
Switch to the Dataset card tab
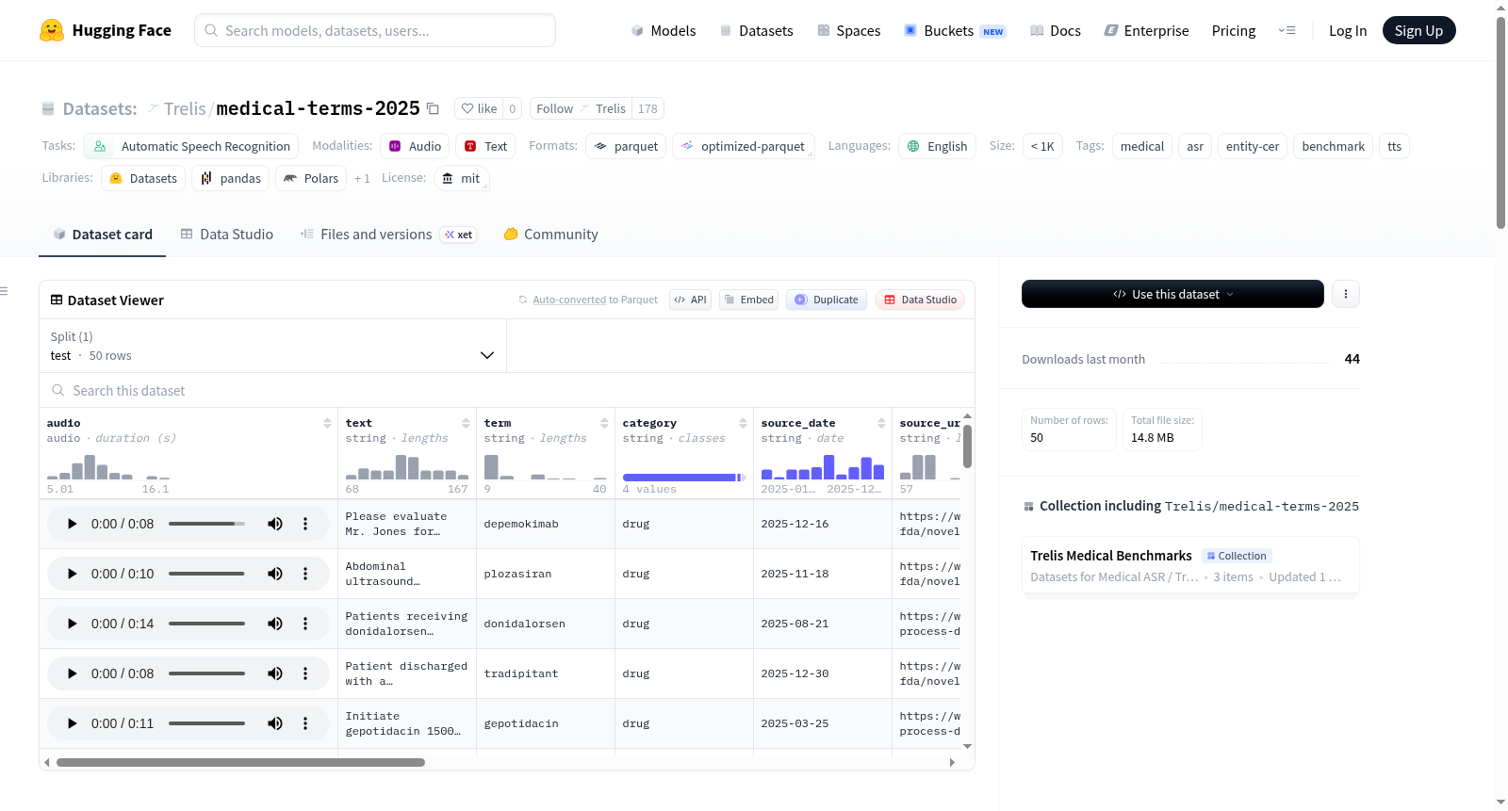[x=103, y=235]
